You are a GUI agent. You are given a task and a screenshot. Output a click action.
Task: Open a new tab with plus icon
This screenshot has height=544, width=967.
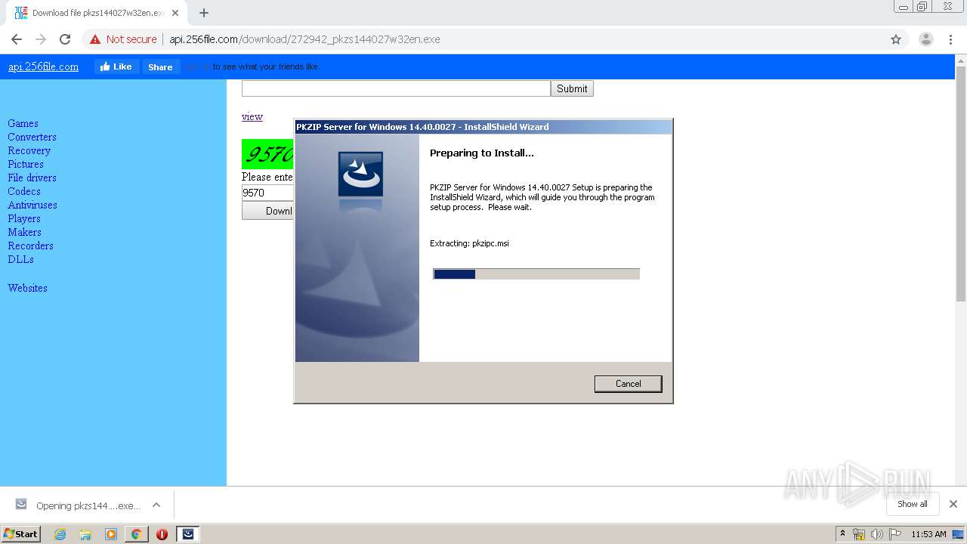pyautogui.click(x=204, y=13)
